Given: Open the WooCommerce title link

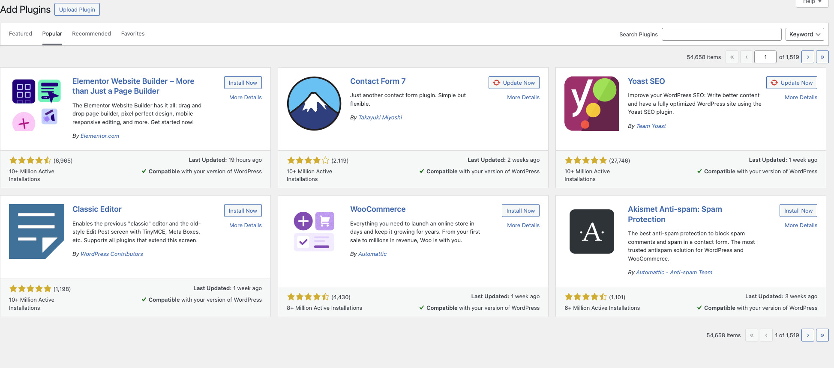Looking at the screenshot, I should pyautogui.click(x=378, y=209).
